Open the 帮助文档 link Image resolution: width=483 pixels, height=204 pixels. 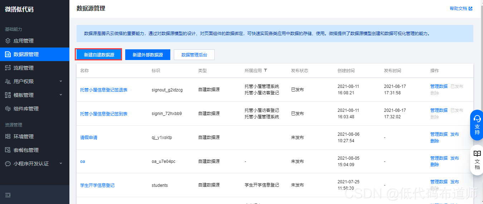click(458, 9)
